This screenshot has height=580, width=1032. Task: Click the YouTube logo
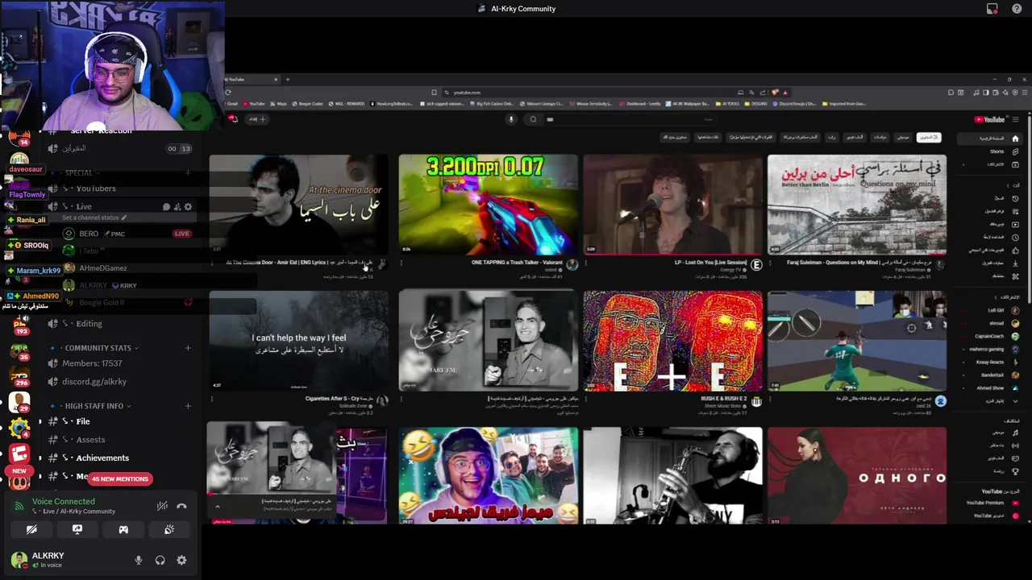coord(990,119)
